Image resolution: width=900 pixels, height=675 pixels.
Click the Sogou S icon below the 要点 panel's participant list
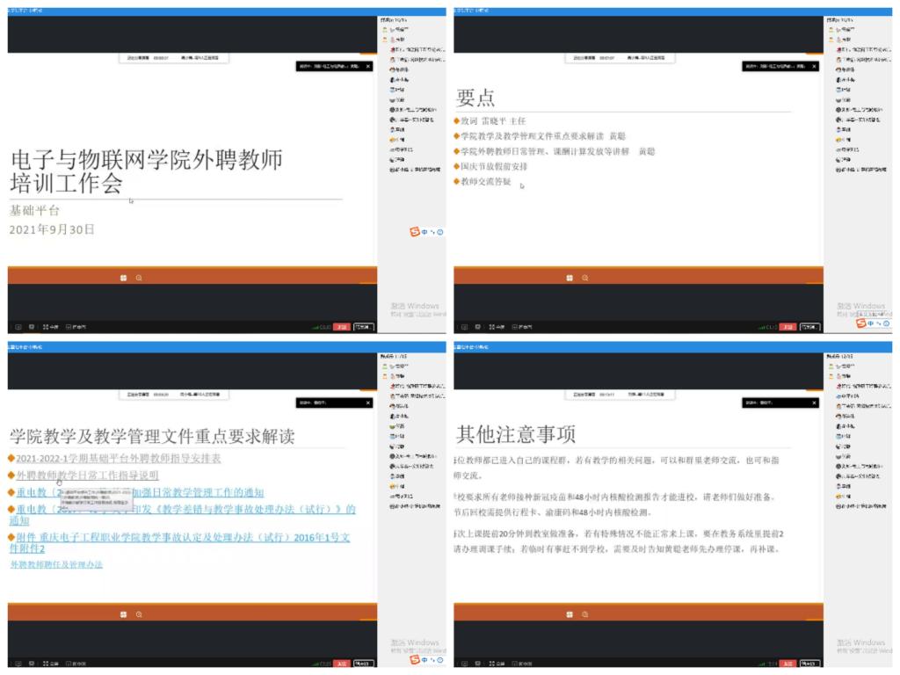click(862, 323)
